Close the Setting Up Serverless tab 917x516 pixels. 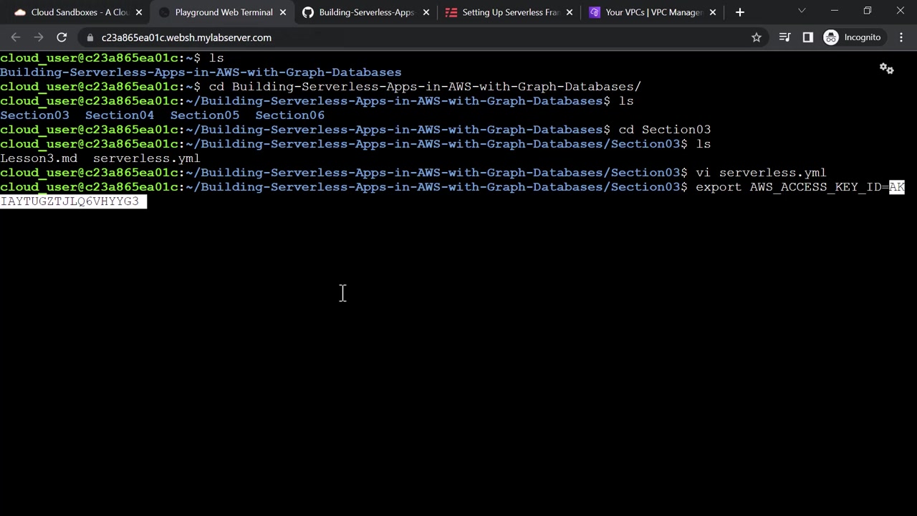click(570, 12)
